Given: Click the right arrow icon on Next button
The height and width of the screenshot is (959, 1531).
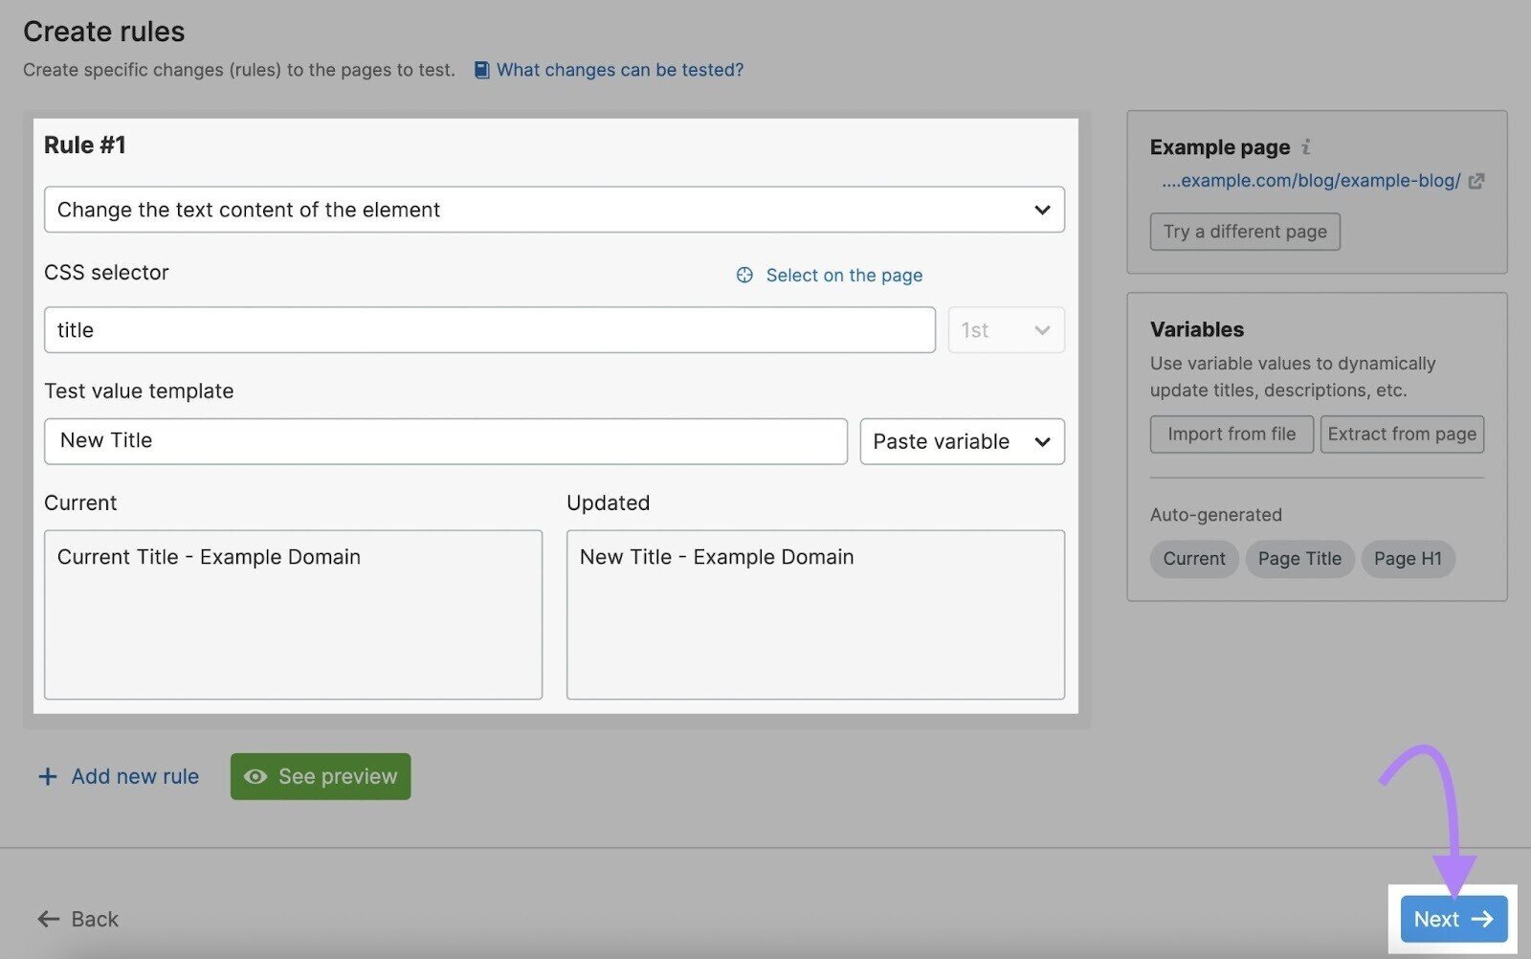Looking at the screenshot, I should 1482,919.
